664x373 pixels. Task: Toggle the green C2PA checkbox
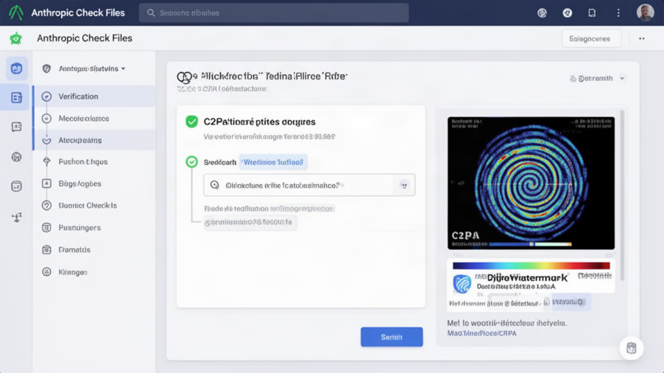click(x=192, y=122)
